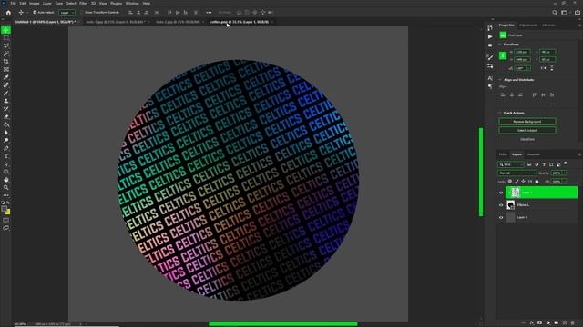583x327 pixels.
Task: Hide the top highlighted layer's eye icon
Action: (x=501, y=193)
